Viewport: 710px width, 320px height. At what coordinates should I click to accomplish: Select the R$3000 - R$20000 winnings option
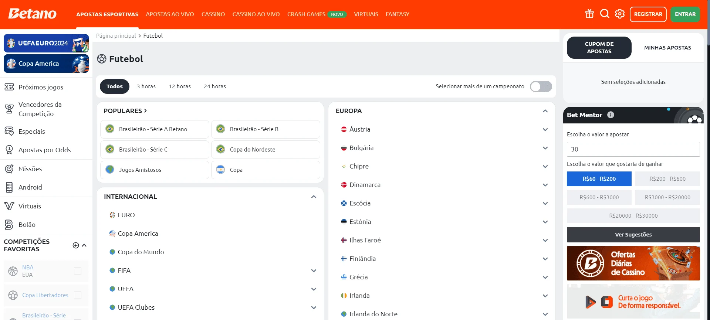pyautogui.click(x=667, y=197)
